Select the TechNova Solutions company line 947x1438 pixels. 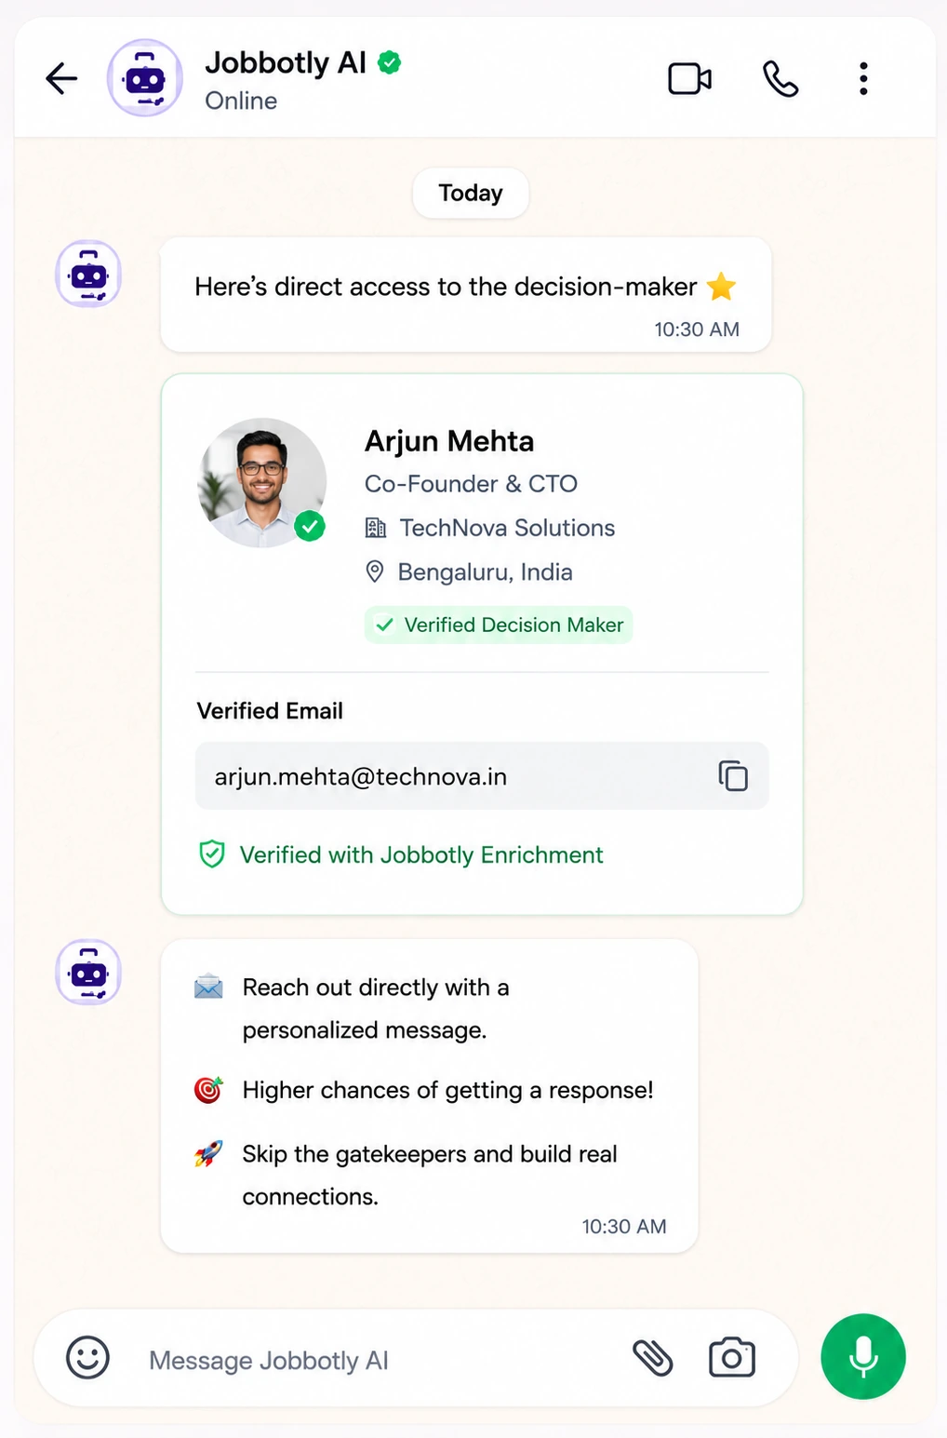pos(490,528)
